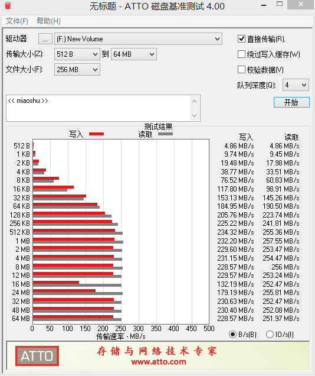The image size is (315, 376).
Task: Open the queue depth dropdown showing 4
Action: pos(296,85)
